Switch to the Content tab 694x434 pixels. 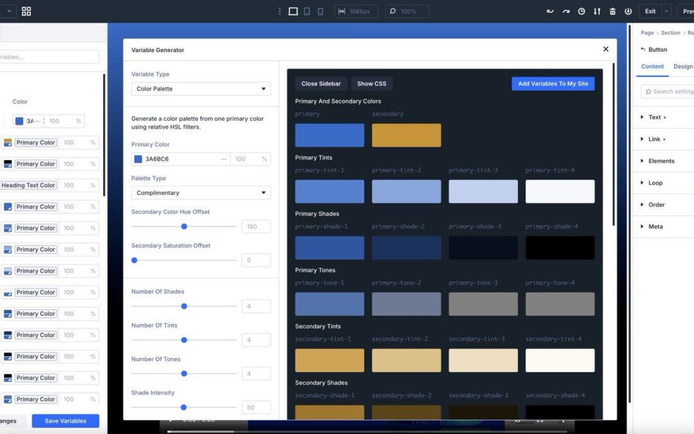point(652,66)
